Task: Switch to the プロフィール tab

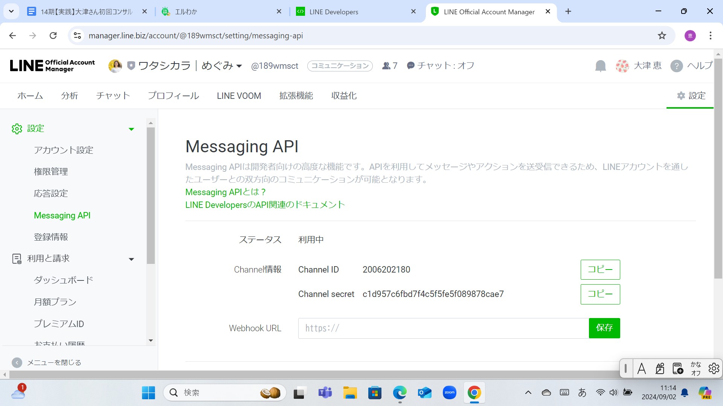Action: click(x=174, y=96)
